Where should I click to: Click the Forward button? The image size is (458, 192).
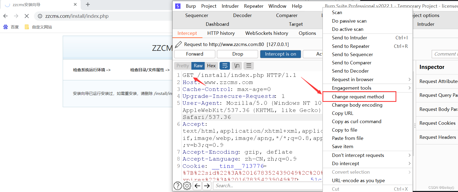point(195,54)
